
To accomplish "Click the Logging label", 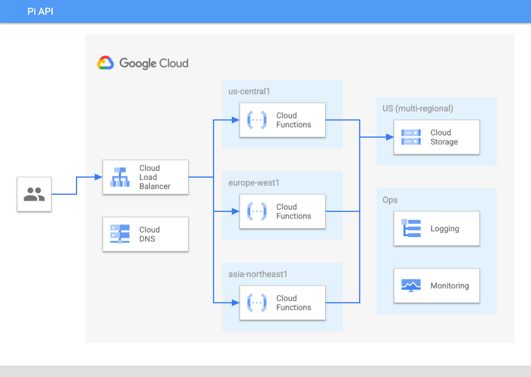I will coord(444,229).
